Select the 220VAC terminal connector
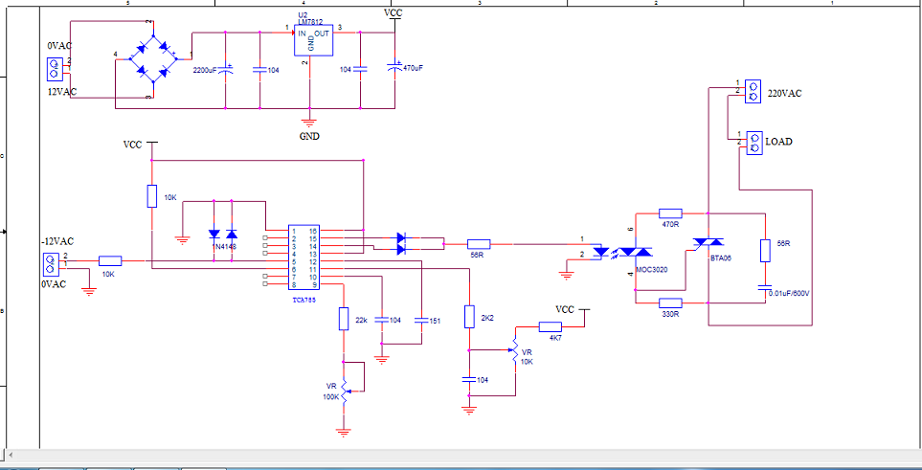This screenshot has height=470, width=922. (x=753, y=91)
